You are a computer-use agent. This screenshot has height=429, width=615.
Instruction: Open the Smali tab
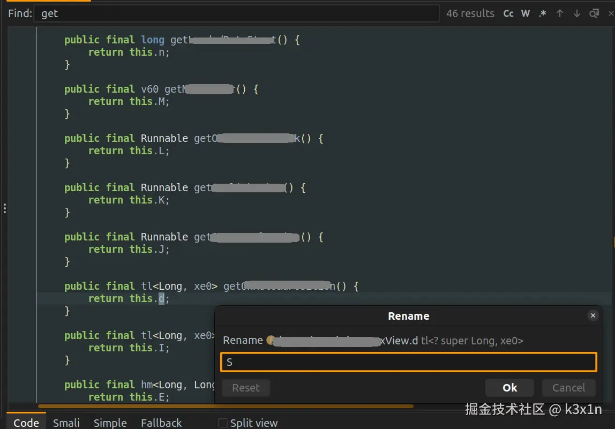[x=66, y=423]
